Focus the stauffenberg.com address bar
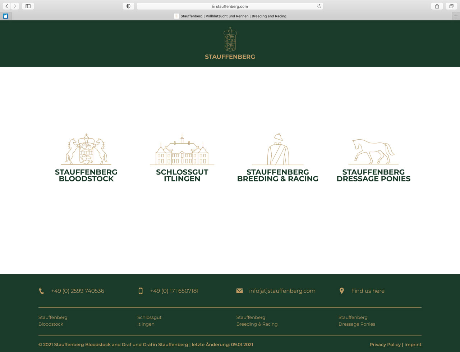 (x=230, y=6)
